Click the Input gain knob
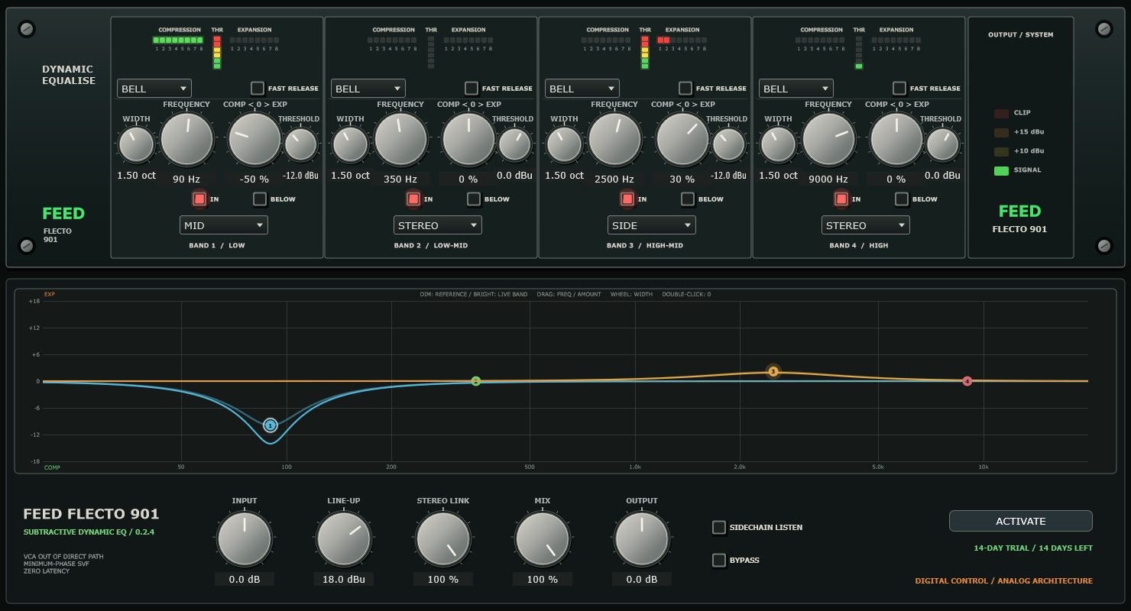The width and height of the screenshot is (1131, 611). (x=245, y=538)
